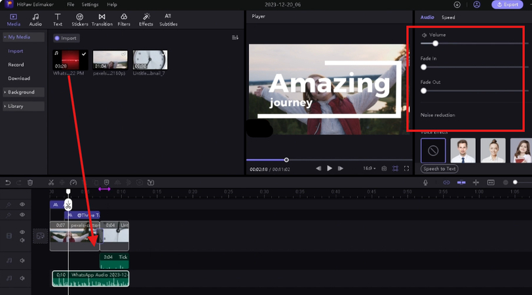Open the Filters panel

[x=124, y=20]
